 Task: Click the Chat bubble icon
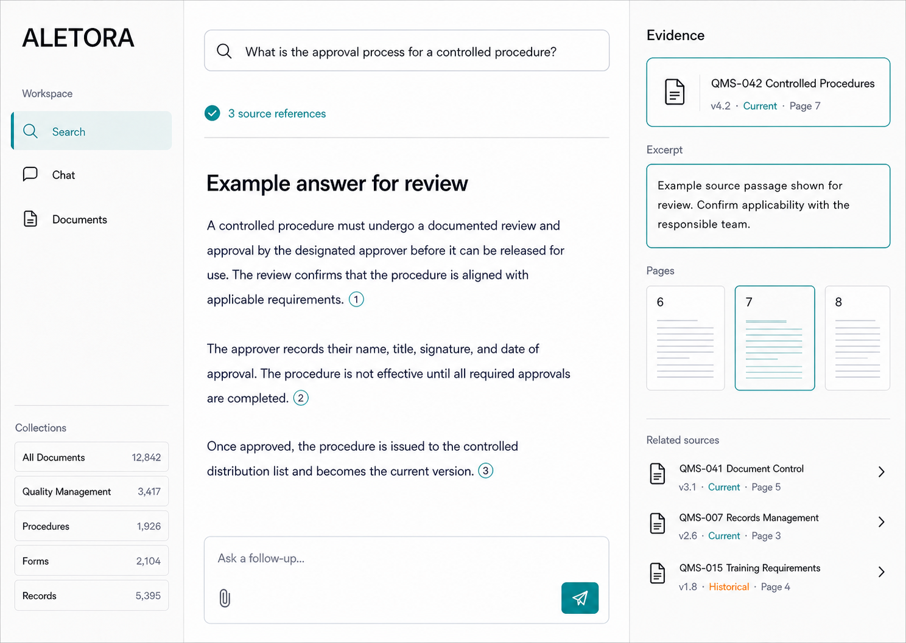30,175
